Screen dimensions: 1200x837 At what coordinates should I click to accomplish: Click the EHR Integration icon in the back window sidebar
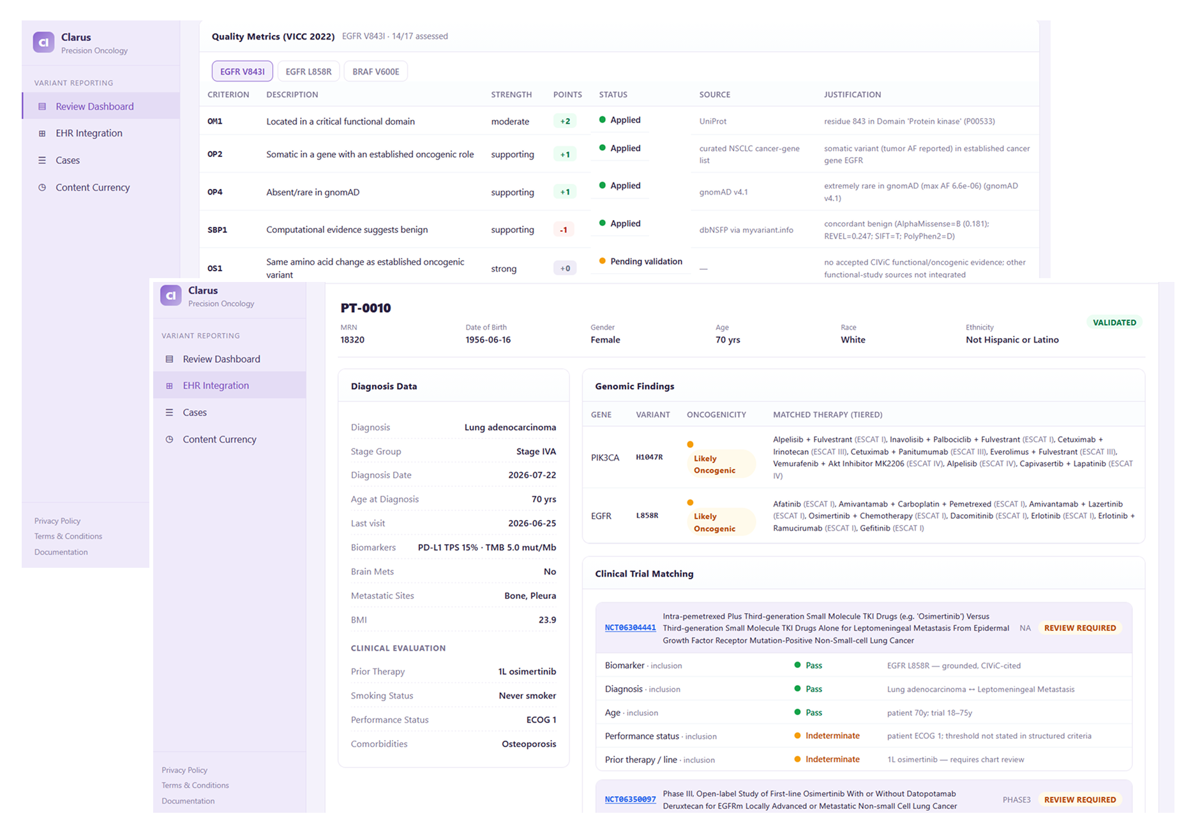42,133
